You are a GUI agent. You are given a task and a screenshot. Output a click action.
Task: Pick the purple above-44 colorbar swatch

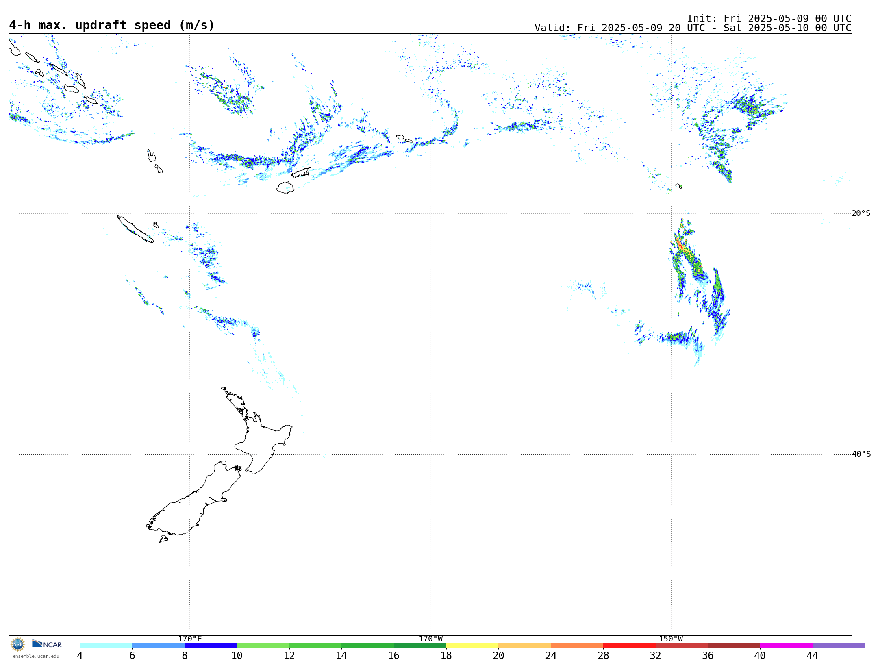click(839, 646)
